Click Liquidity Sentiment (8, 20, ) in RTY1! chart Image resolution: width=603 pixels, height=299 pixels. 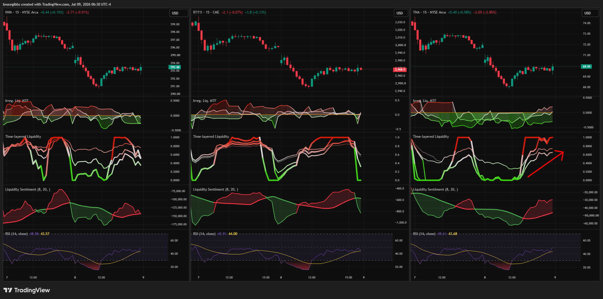[x=215, y=189]
